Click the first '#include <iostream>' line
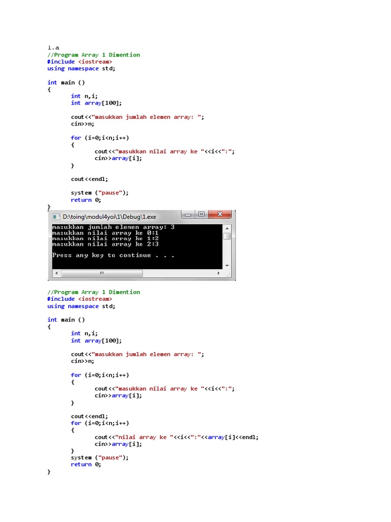Image resolution: width=391 pixels, height=522 pixels. point(79,62)
